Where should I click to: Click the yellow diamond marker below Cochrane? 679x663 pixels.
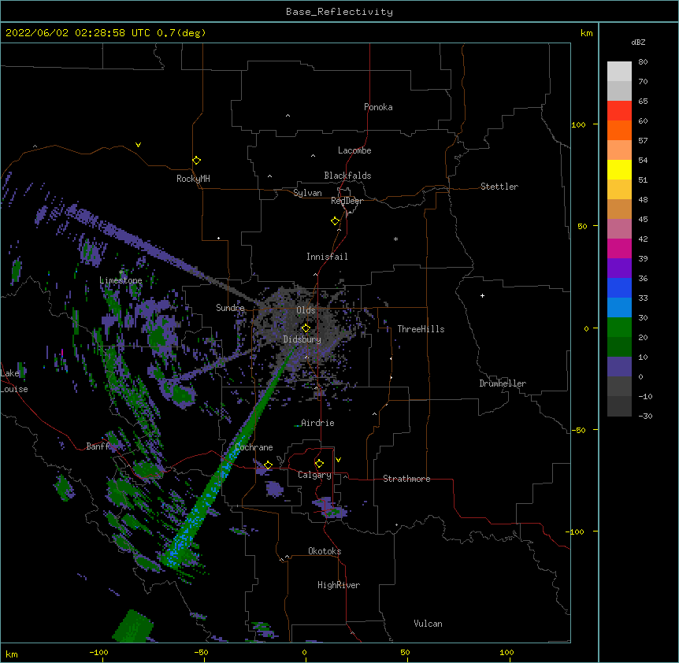pyautogui.click(x=268, y=465)
